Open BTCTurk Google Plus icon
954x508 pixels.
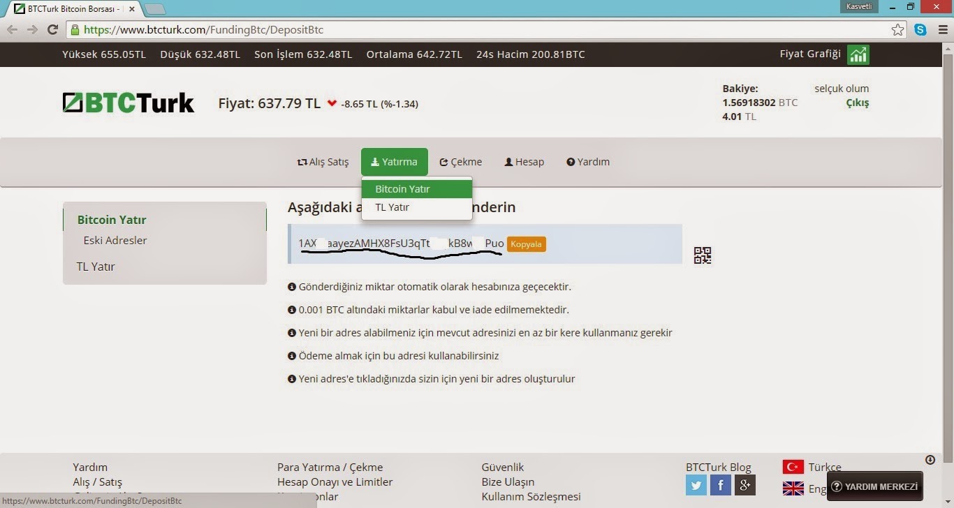click(x=745, y=485)
